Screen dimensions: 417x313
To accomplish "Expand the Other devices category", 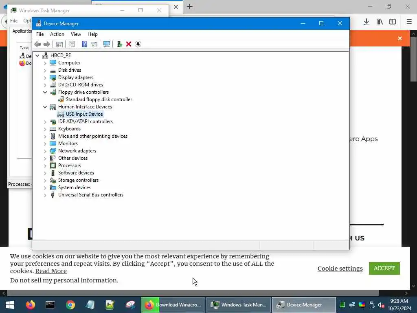I will (x=45, y=159).
